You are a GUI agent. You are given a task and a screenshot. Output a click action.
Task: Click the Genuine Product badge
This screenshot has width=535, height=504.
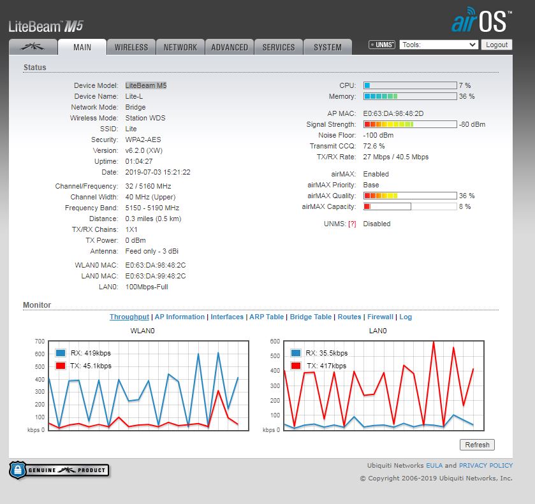59,470
